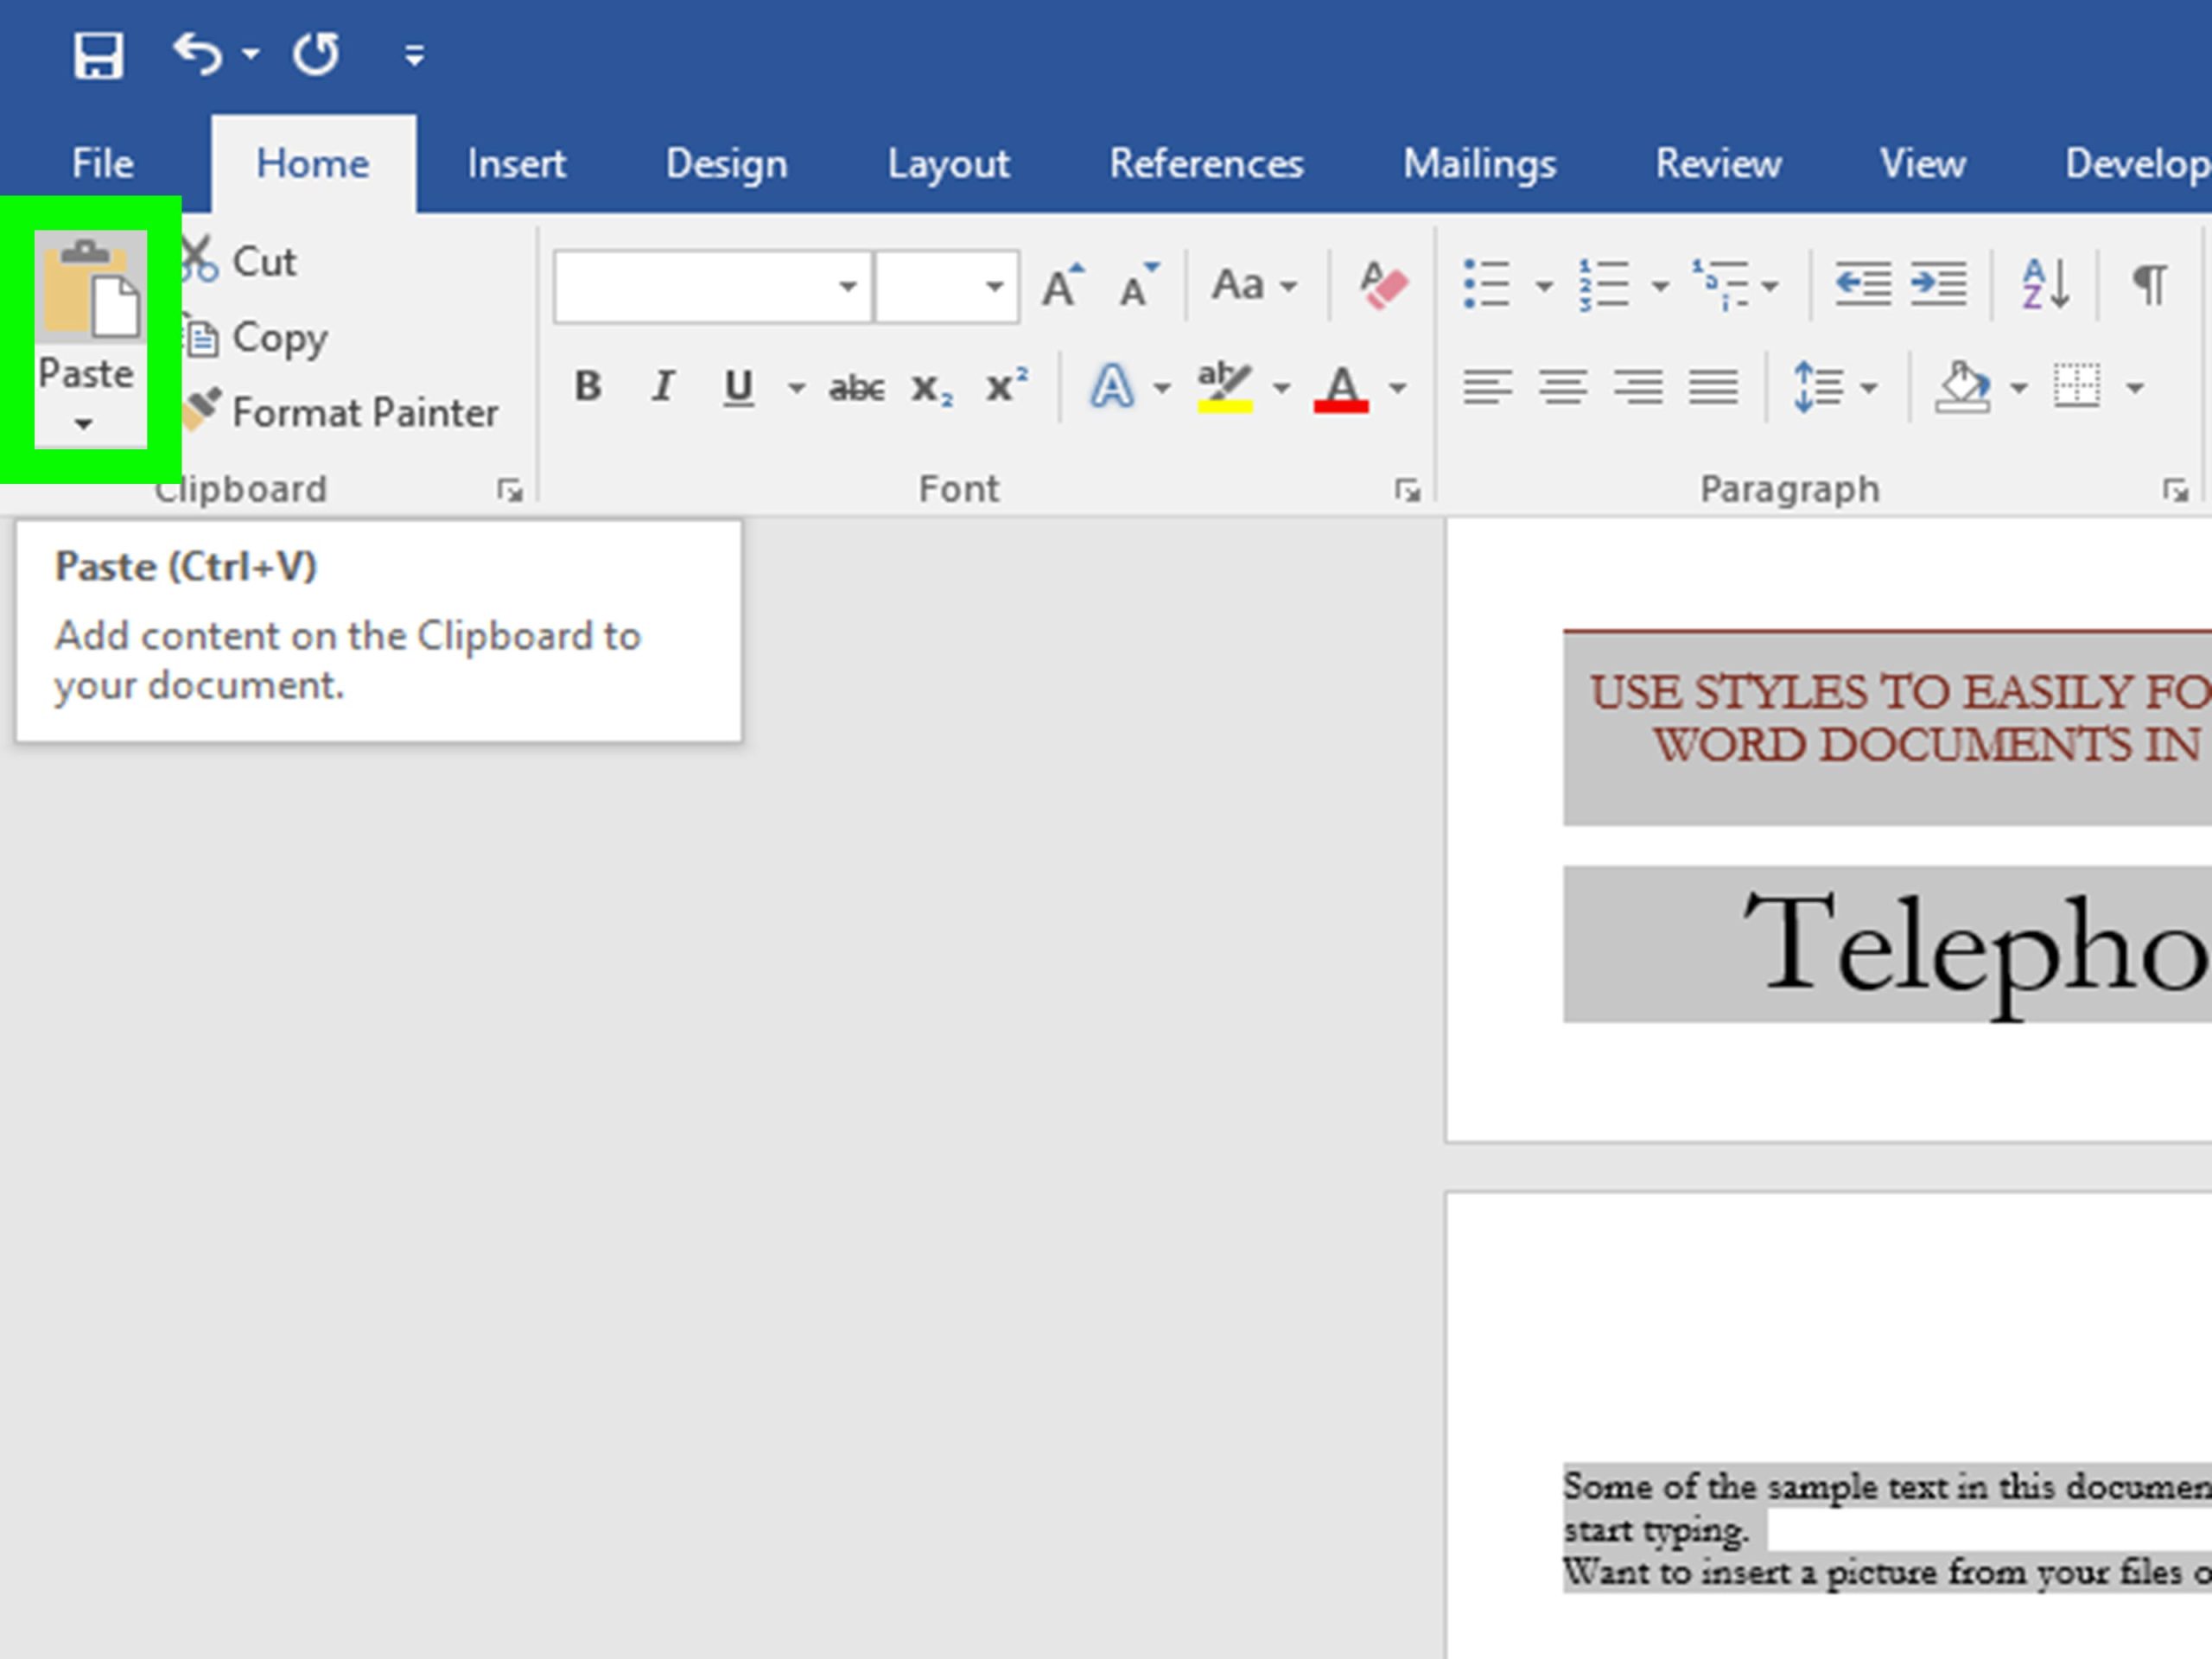
Task: Clear all formatting with eraser icon
Action: 1383,286
